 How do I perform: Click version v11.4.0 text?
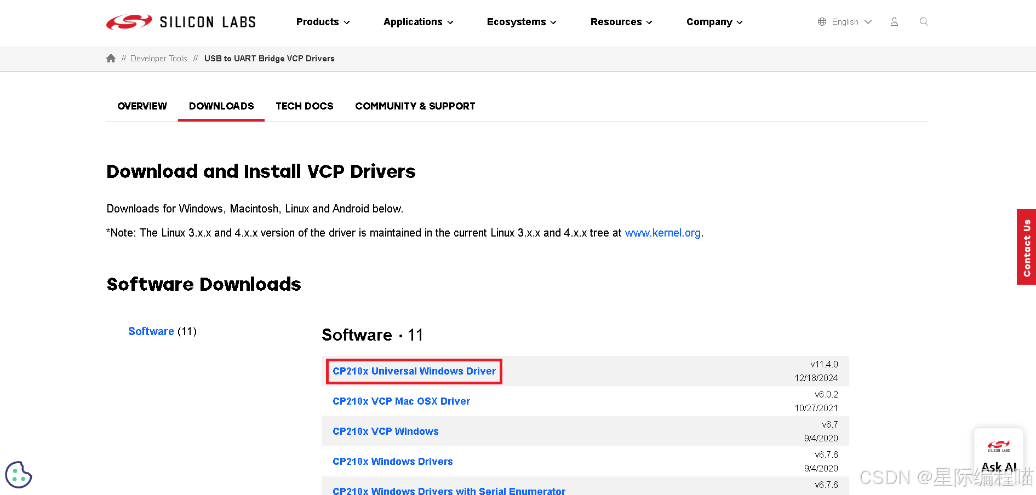[824, 364]
